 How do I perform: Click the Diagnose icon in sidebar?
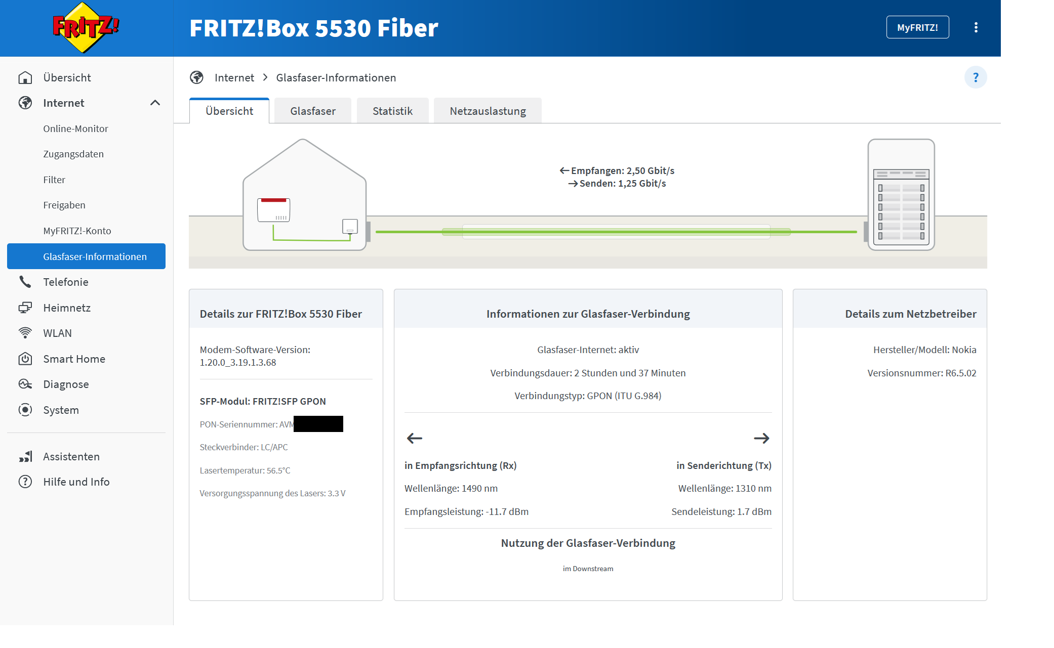[25, 384]
